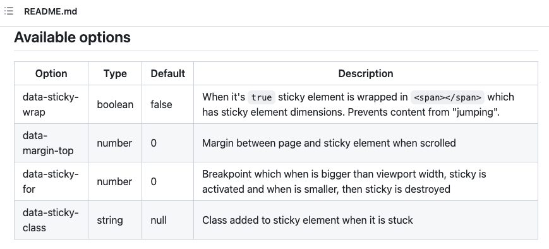Click the data-sticky-wrap option cell
Screen dimensions: 549x249
(51, 104)
